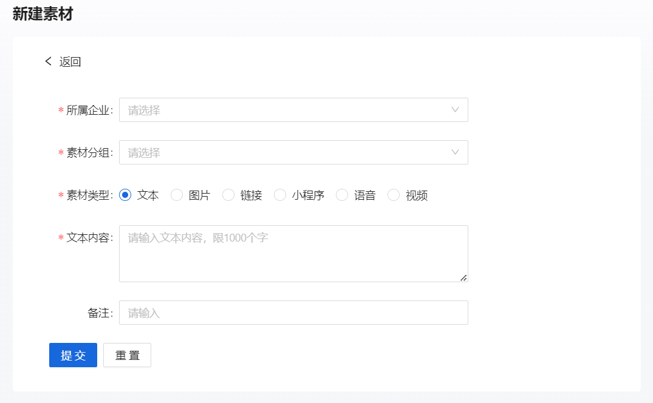The width and height of the screenshot is (653, 403).
Task: Select the 文本 material type radio
Action: tap(125, 195)
